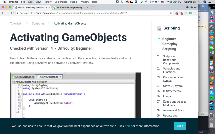This screenshot has width=215, height=134.
Task: Click the forward navigation arrow in Chrome
Action: (x=8, y=13)
